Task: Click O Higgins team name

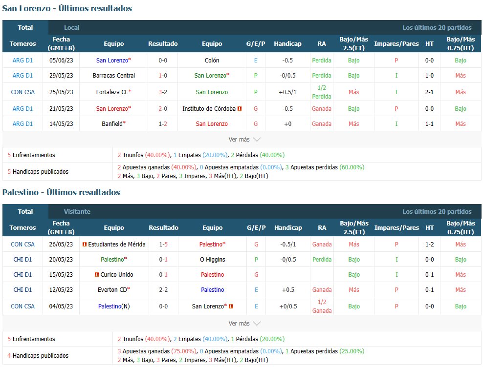Action: [213, 259]
